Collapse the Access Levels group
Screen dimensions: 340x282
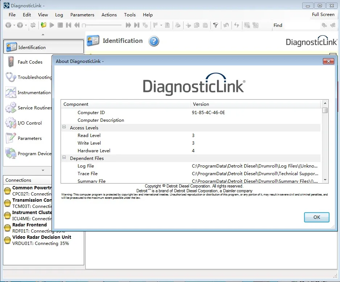point(64,127)
